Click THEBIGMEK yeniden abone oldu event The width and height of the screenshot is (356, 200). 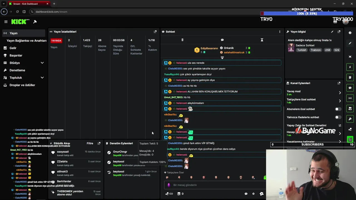76,193
